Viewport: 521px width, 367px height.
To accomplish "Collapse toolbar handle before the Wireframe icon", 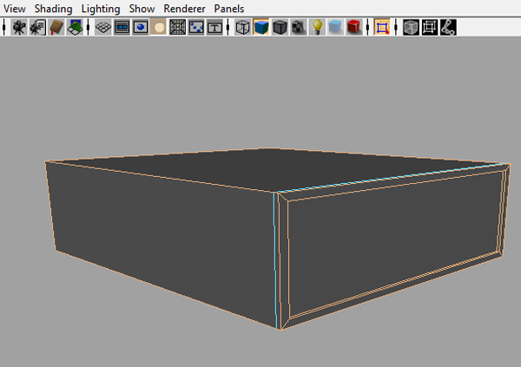I will [228, 27].
